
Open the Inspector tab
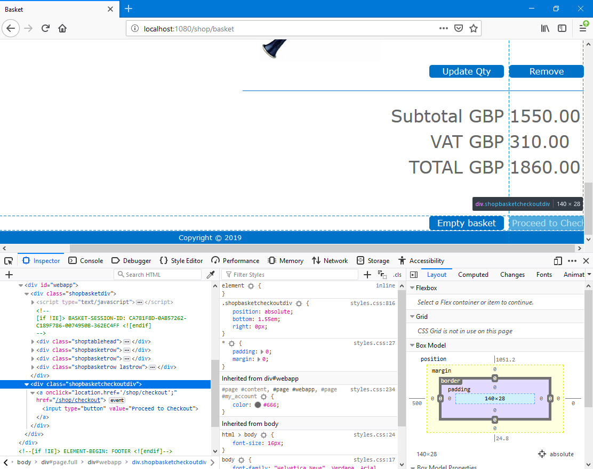click(x=41, y=261)
